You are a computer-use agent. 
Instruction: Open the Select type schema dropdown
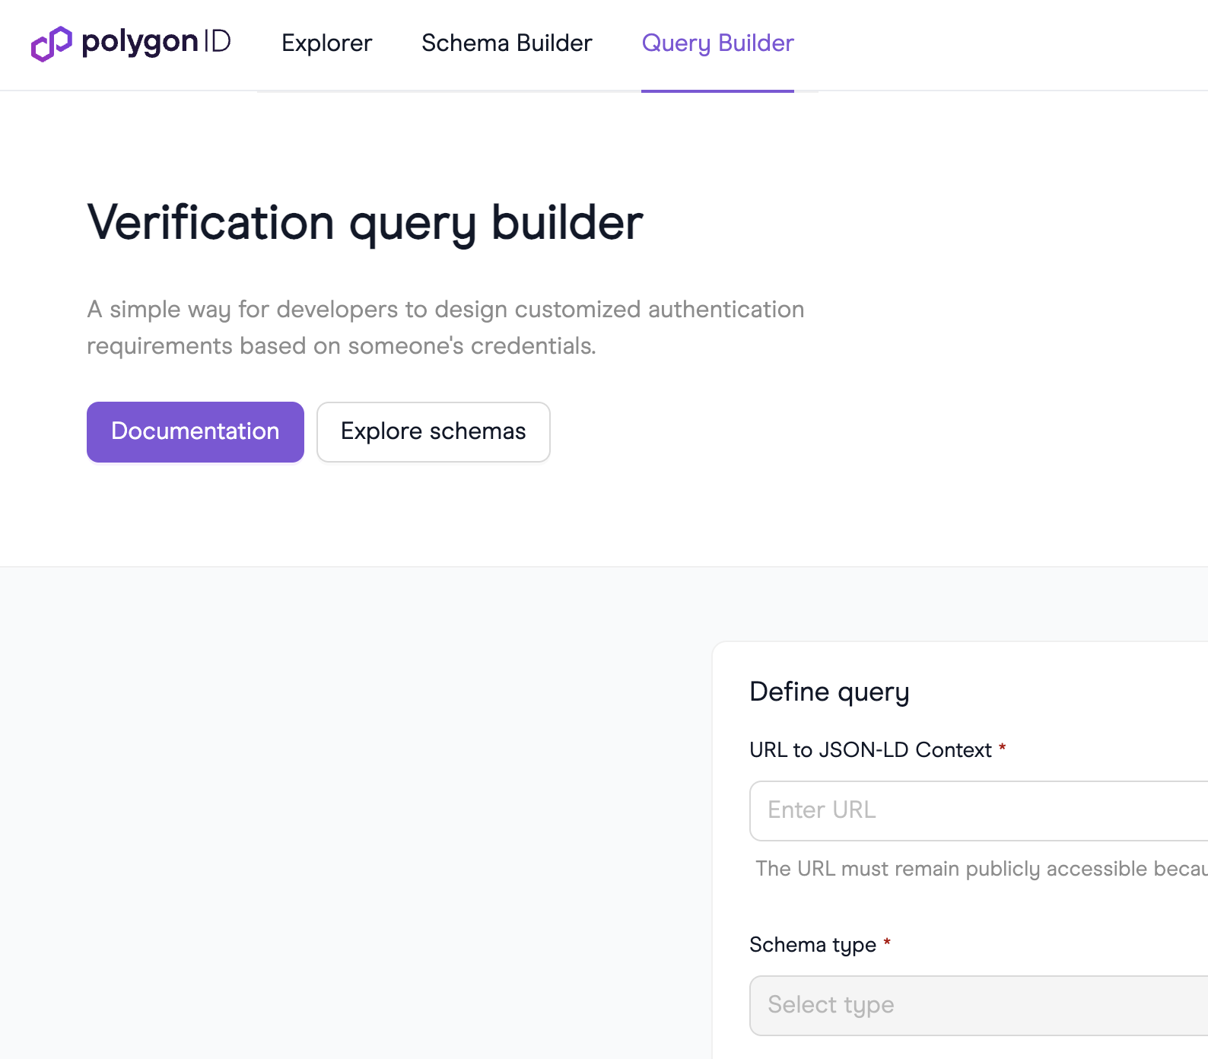[x=979, y=1005]
